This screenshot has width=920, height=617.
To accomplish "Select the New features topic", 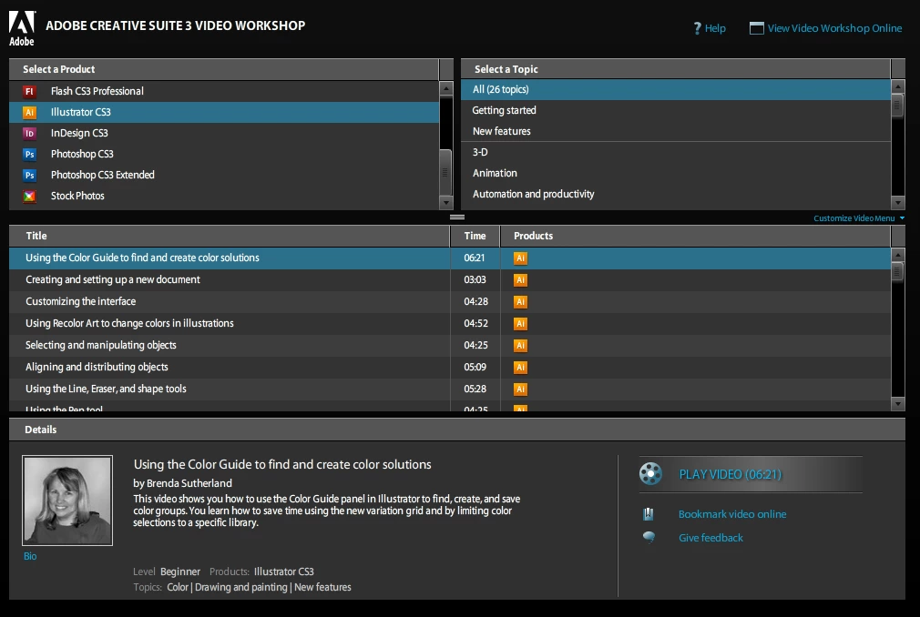I will pyautogui.click(x=675, y=131).
